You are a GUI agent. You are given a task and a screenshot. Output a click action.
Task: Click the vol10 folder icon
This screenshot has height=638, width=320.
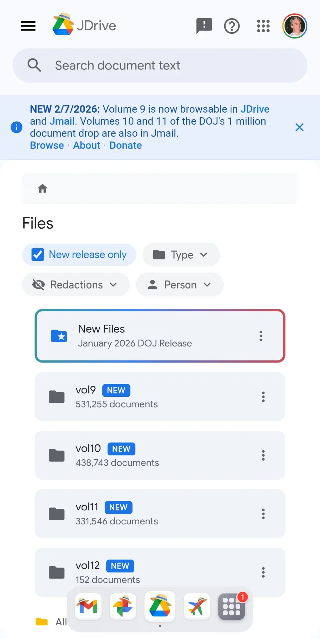[57, 455]
